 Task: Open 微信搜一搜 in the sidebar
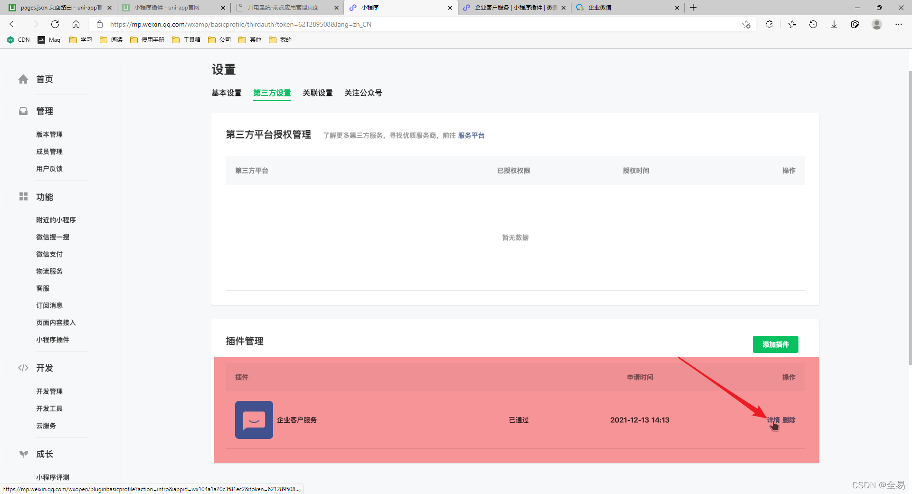(53, 237)
